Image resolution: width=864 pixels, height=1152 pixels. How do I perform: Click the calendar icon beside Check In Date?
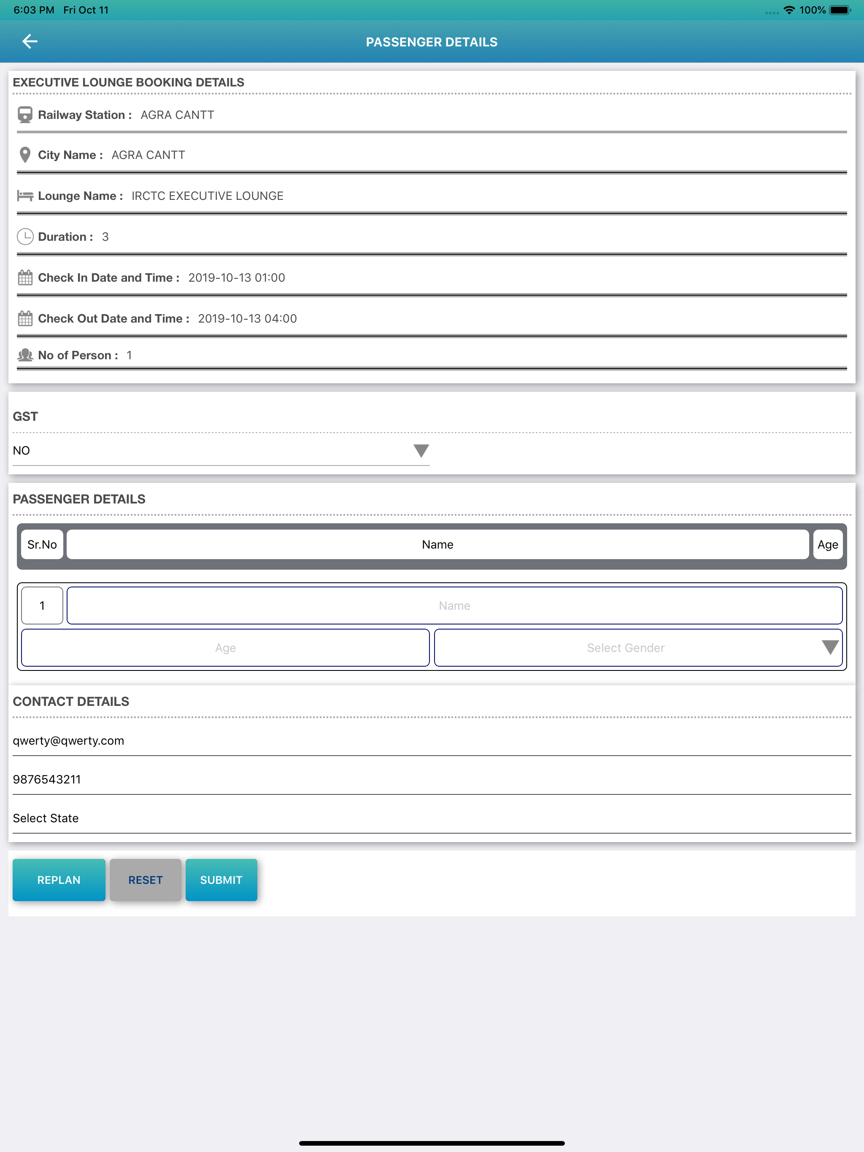point(25,277)
